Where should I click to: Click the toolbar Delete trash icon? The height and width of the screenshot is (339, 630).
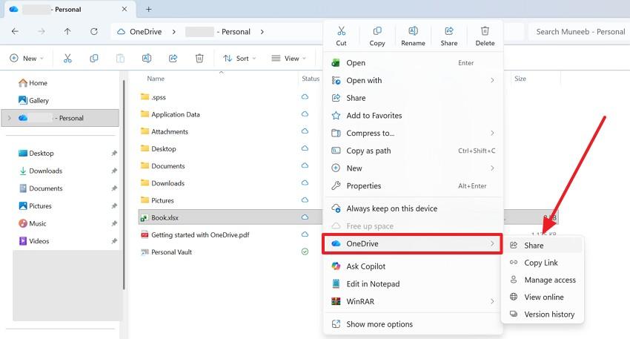coord(199,59)
